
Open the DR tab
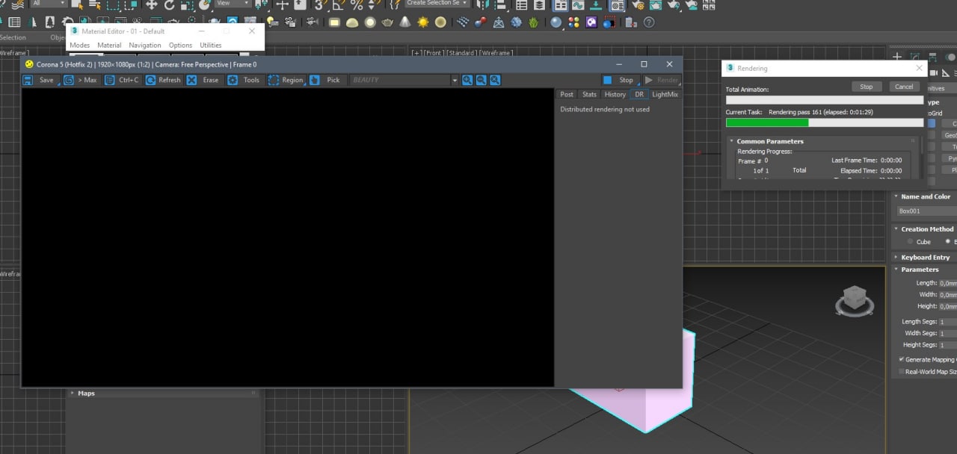(639, 94)
